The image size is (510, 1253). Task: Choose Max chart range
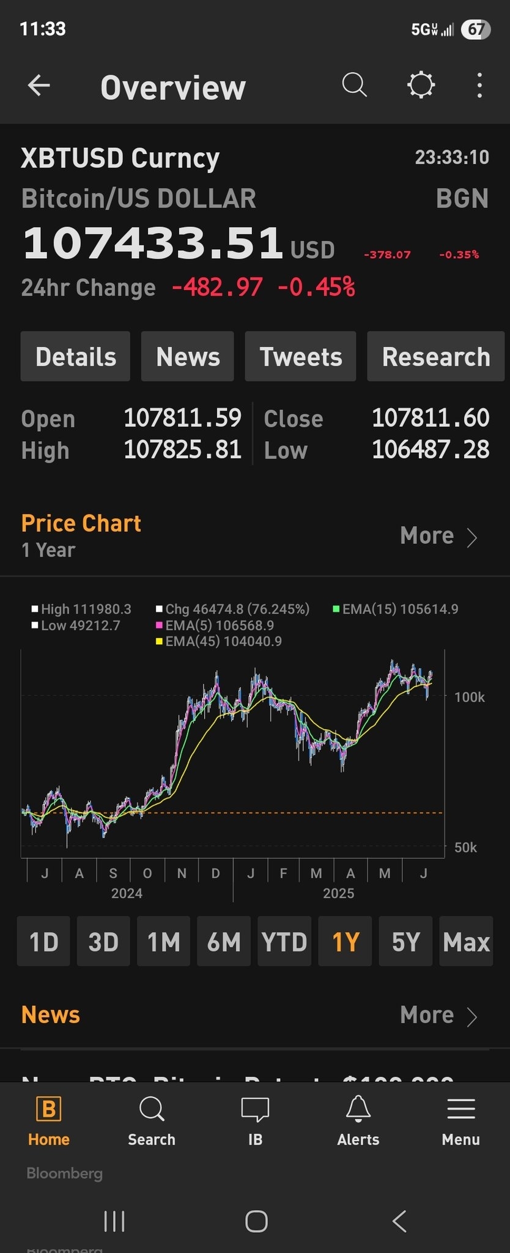(466, 942)
